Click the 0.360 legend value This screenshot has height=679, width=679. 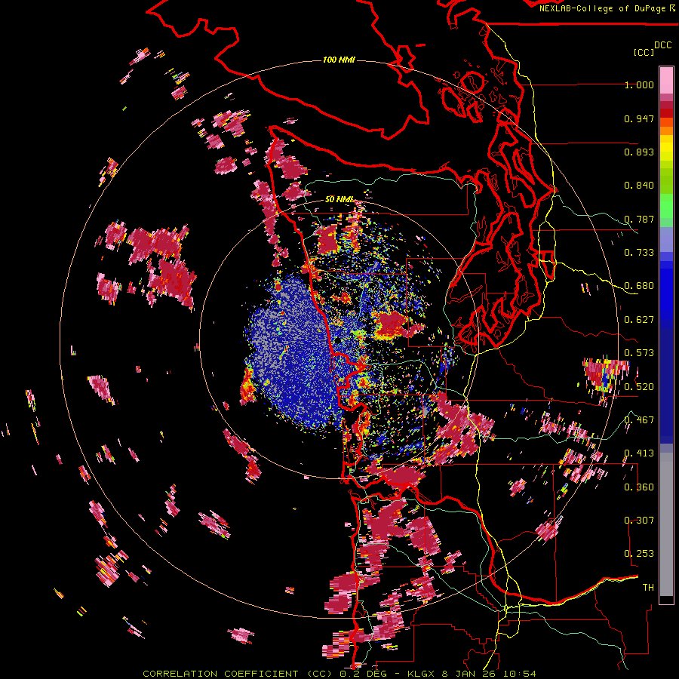(639, 487)
